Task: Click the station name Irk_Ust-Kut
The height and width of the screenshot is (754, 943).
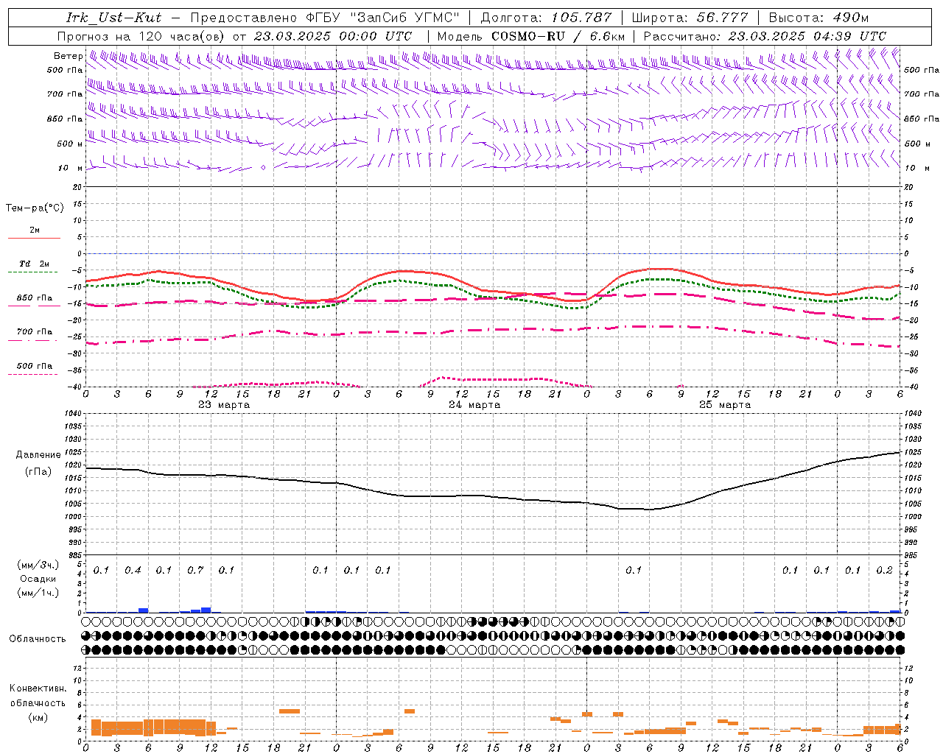Action: [113, 18]
